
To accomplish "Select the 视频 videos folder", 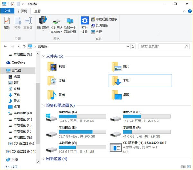I will [x=56, y=67].
